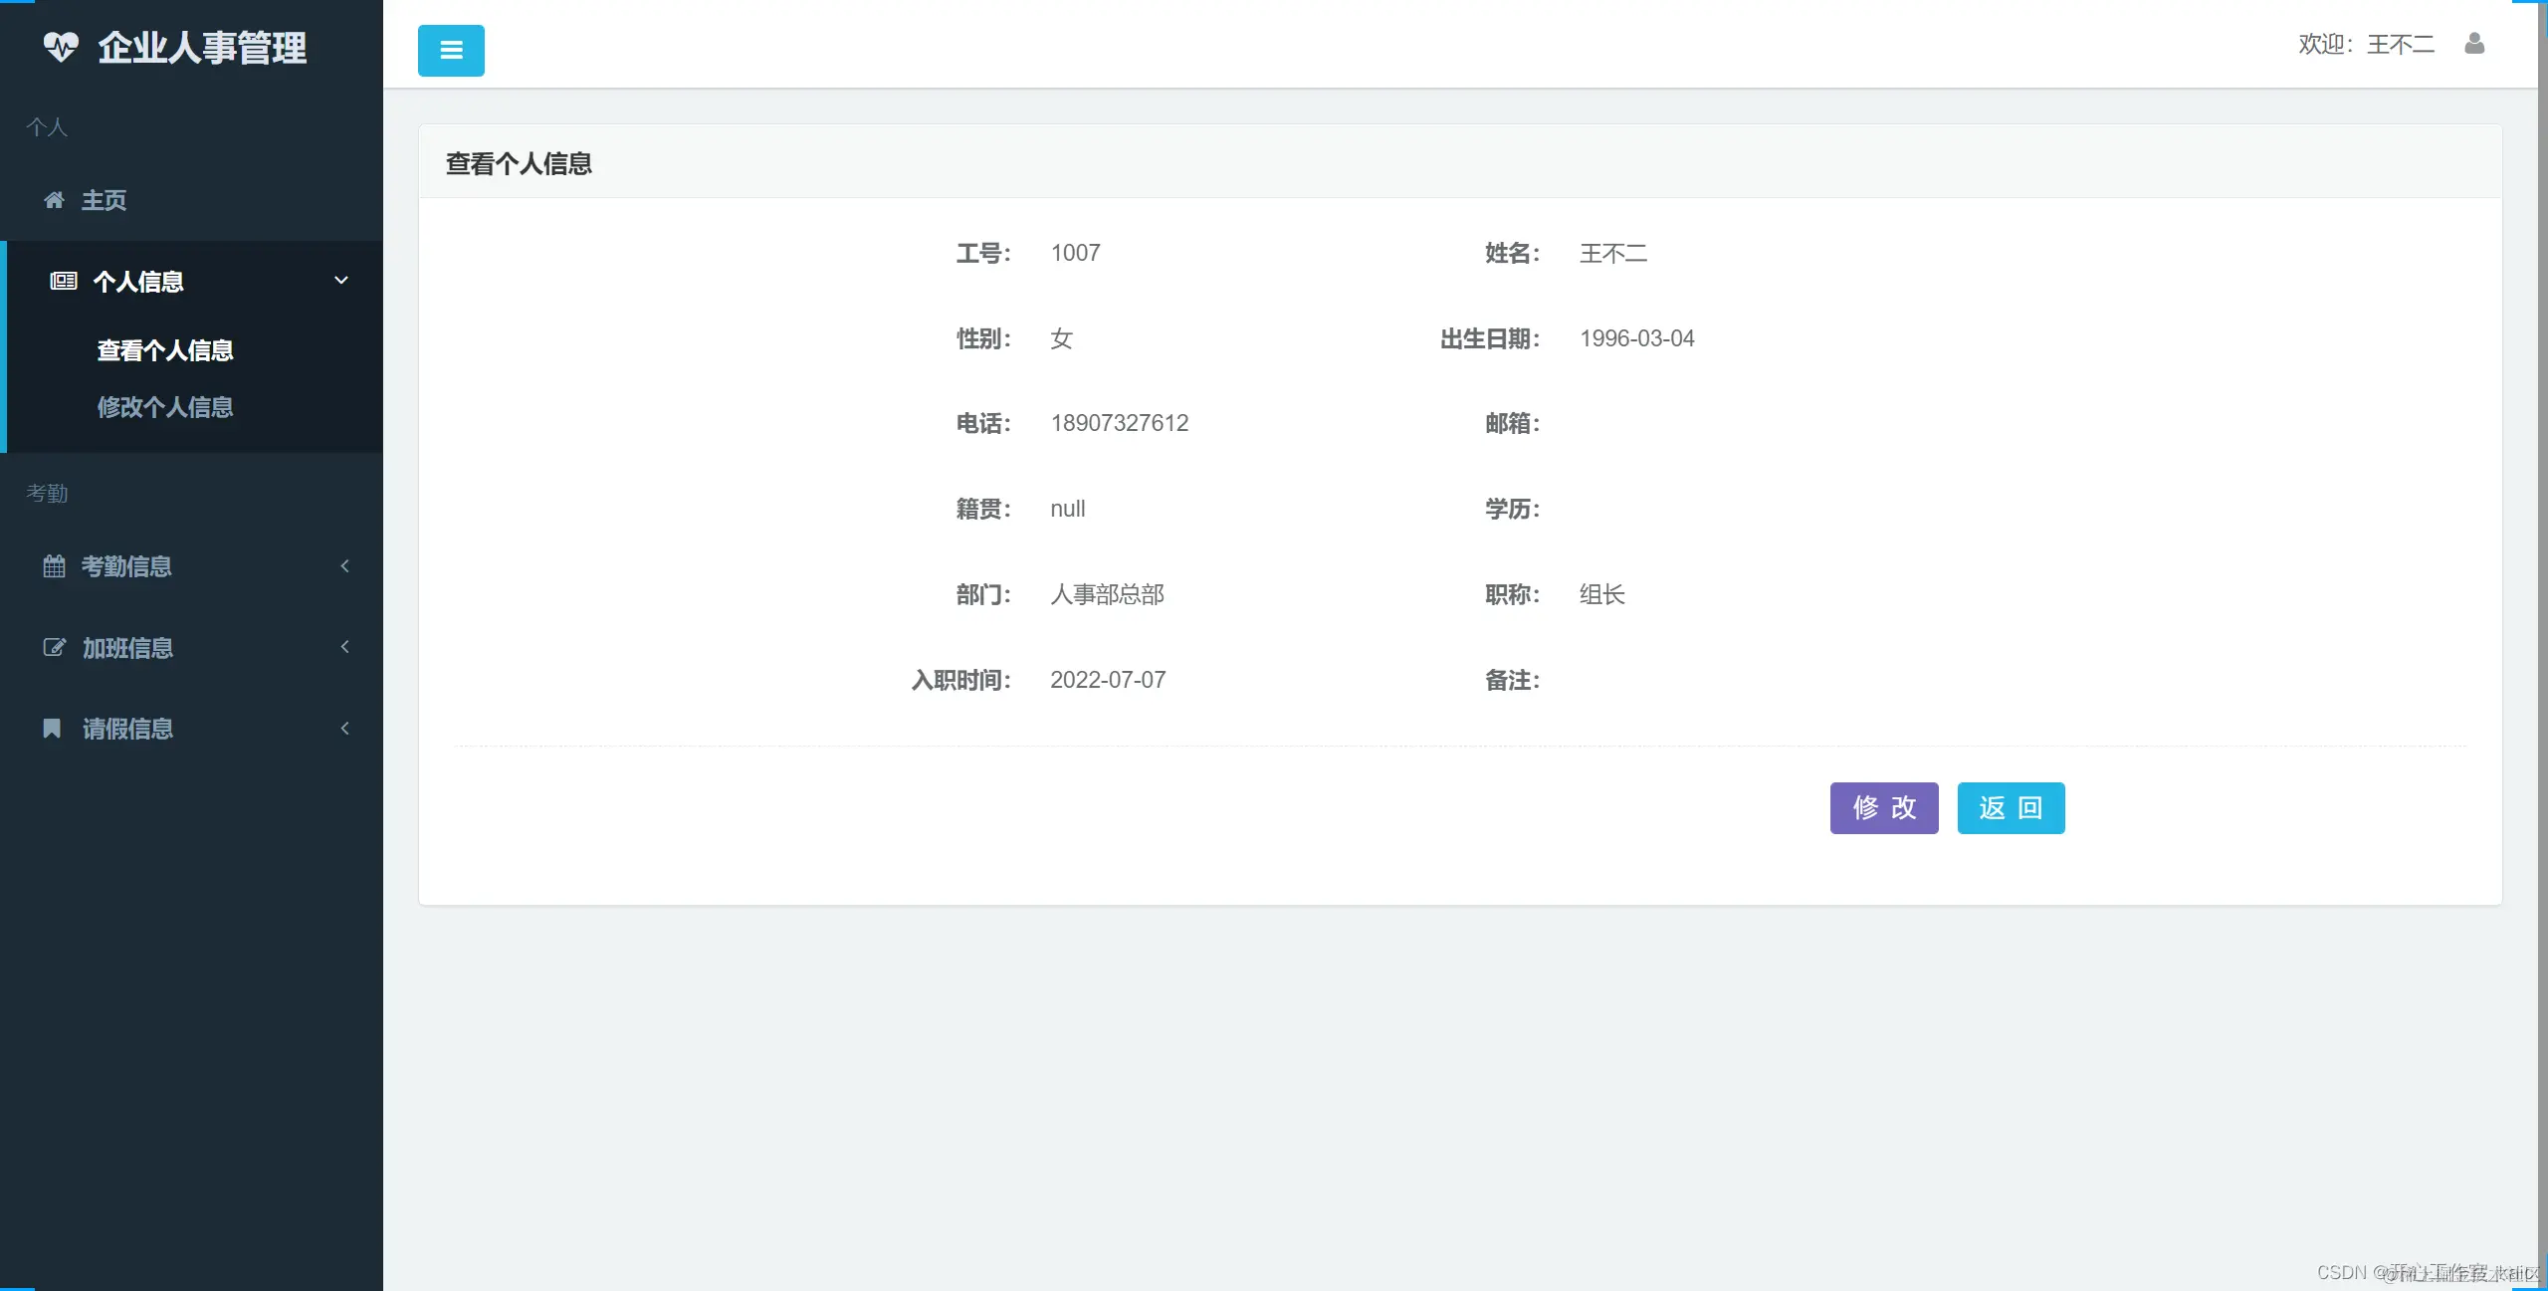Click the user avatar icon
Image resolution: width=2548 pixels, height=1291 pixels.
2474,44
